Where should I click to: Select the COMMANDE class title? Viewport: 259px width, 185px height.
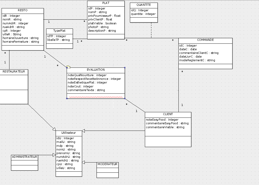[205, 40]
